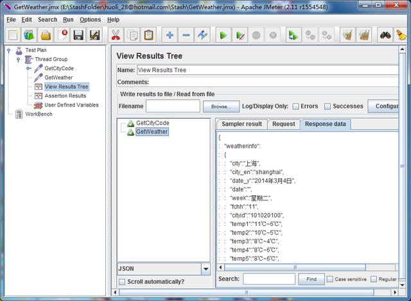Open the Run menu
The height and width of the screenshot is (301, 411).
[x=68, y=20]
